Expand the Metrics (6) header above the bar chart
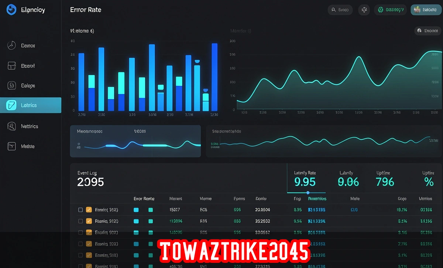 pos(82,31)
